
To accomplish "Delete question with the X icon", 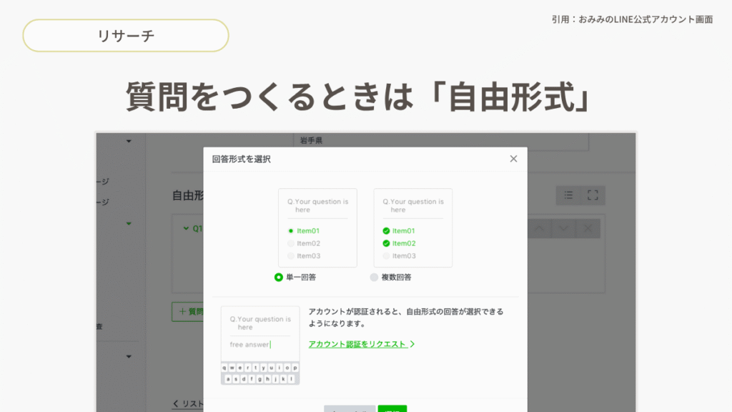I will click(588, 228).
